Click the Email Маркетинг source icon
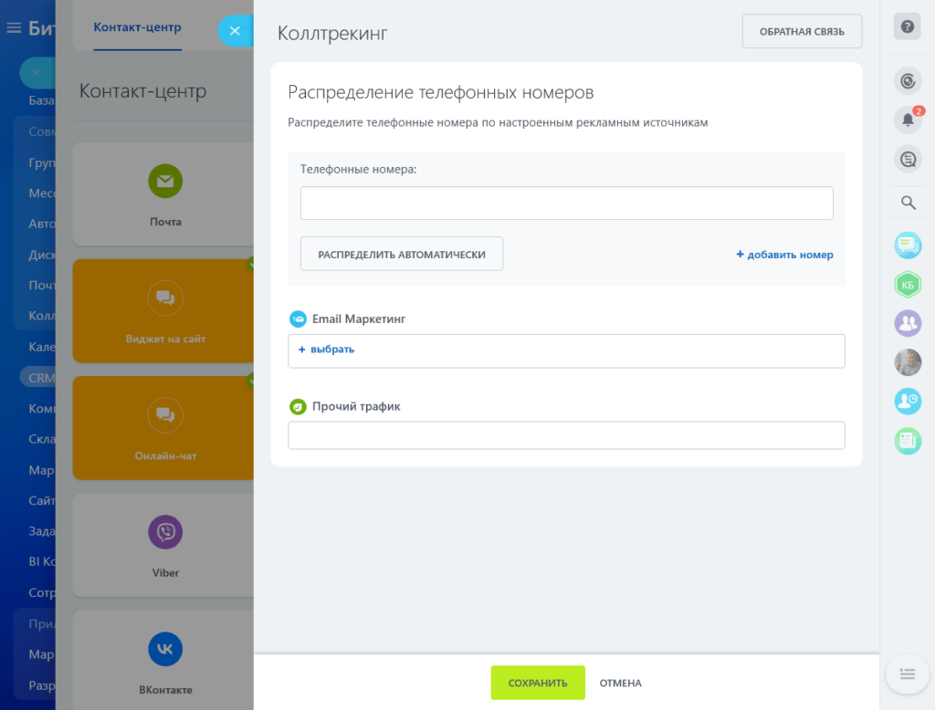Image resolution: width=935 pixels, height=710 pixels. tap(298, 318)
